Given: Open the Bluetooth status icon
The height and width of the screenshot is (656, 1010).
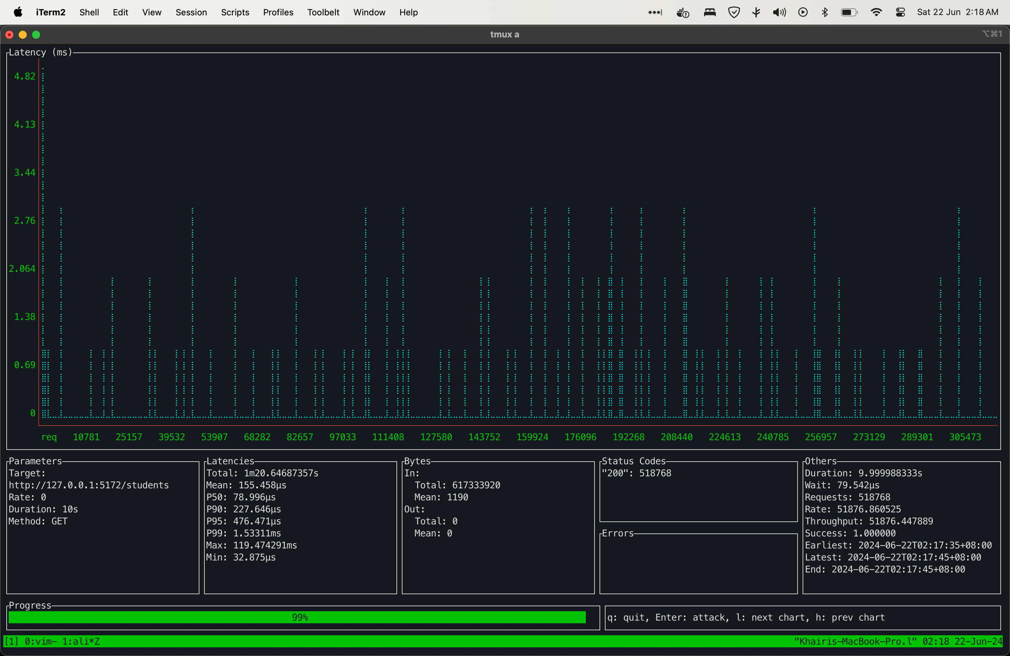Looking at the screenshot, I should click(825, 12).
